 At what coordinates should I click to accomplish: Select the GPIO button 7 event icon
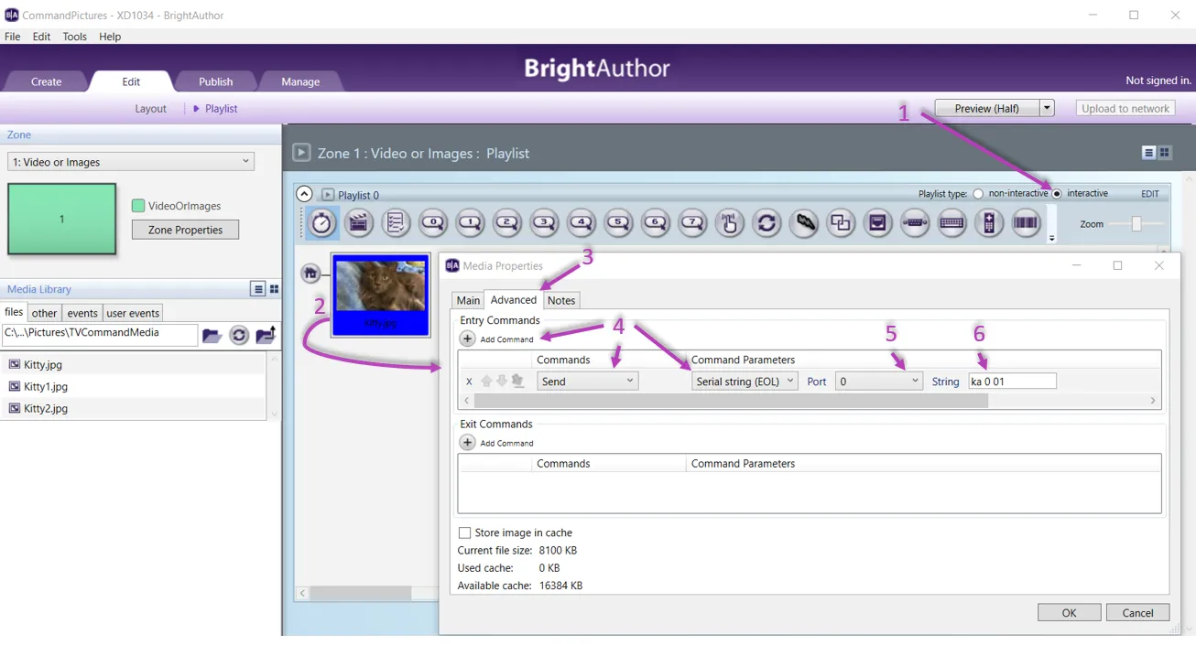click(692, 222)
